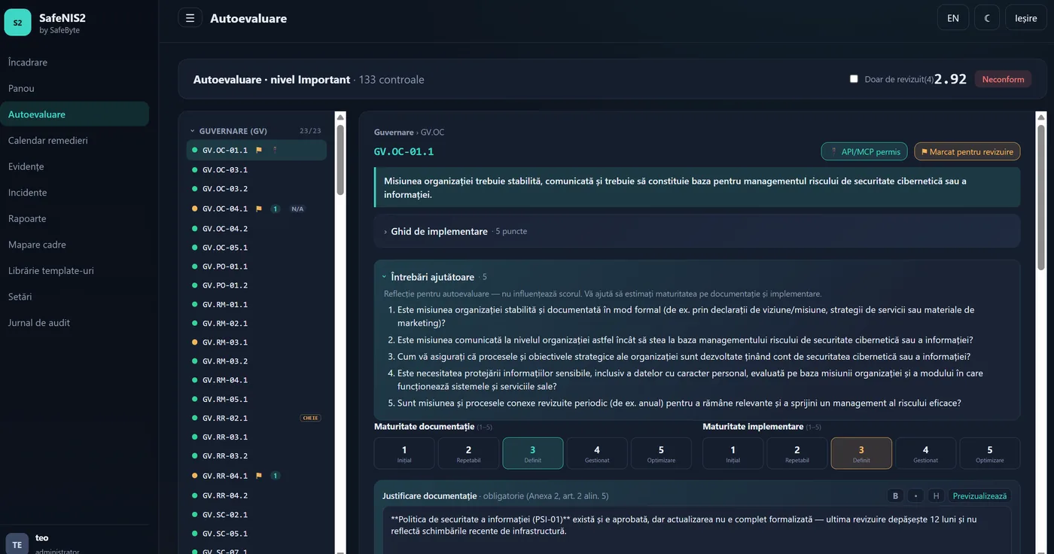The image size is (1054, 554).
Task: Click the small pin icon on row GV.OC-01.1
Action: (x=275, y=150)
